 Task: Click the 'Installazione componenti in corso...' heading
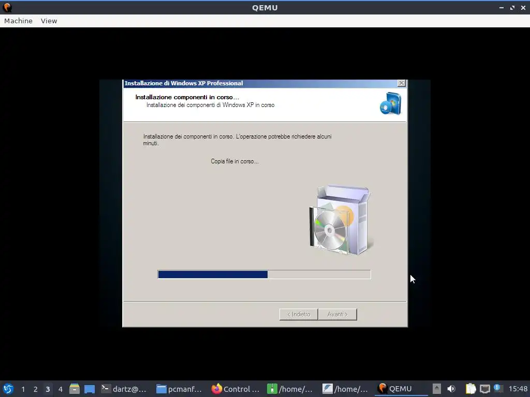coord(187,97)
